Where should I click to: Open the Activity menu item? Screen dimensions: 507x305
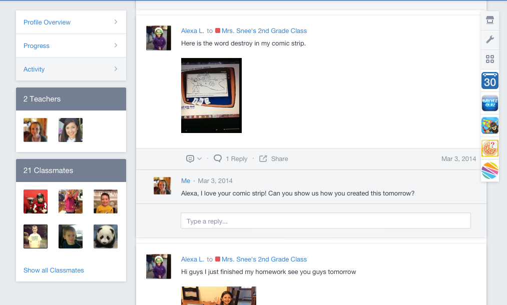coord(34,69)
